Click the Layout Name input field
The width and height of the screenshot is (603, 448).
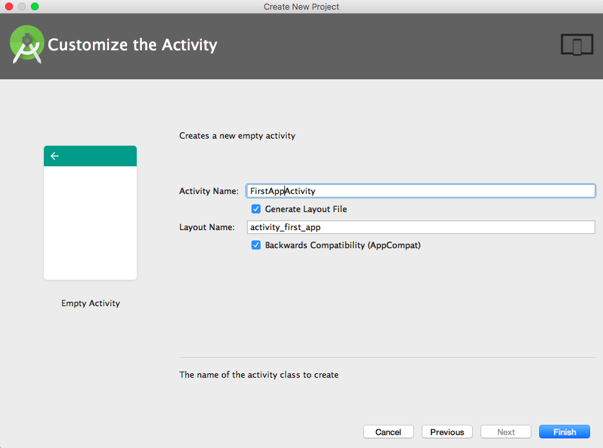coord(420,227)
